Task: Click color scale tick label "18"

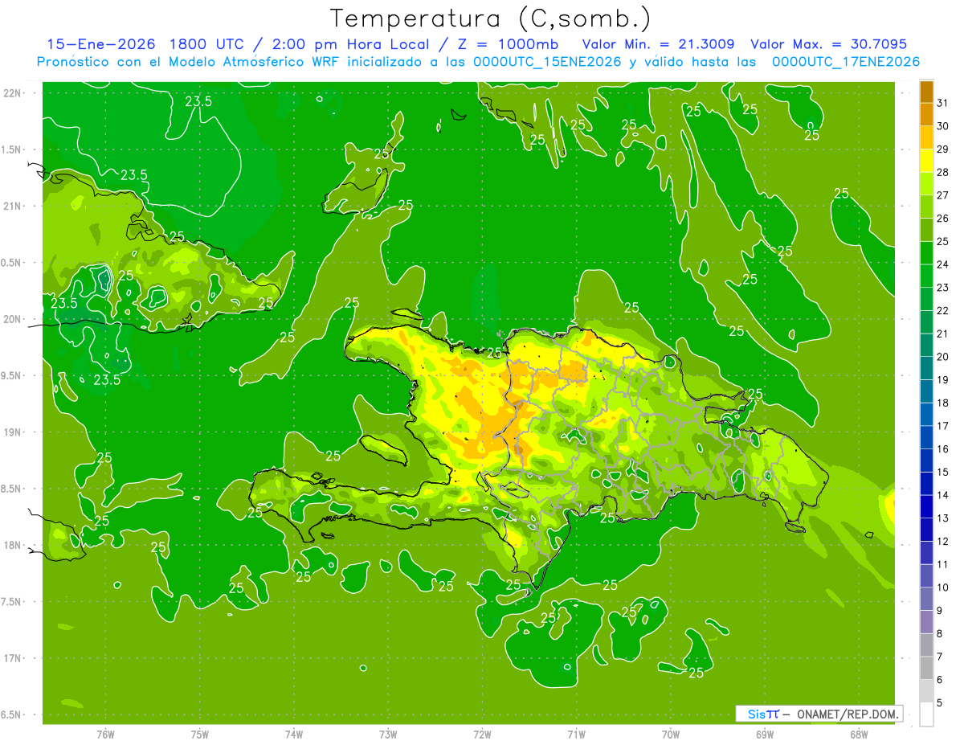Action: 943,403
